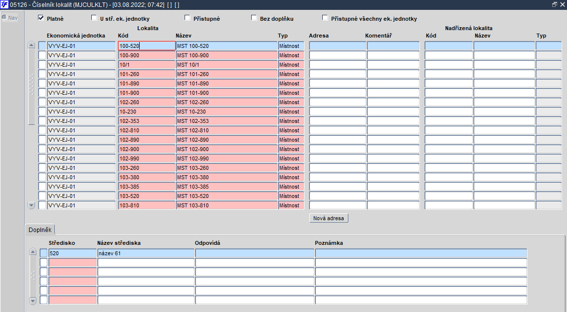
Task: Click the Středisko field with value 520
Action: pyautogui.click(x=73, y=253)
